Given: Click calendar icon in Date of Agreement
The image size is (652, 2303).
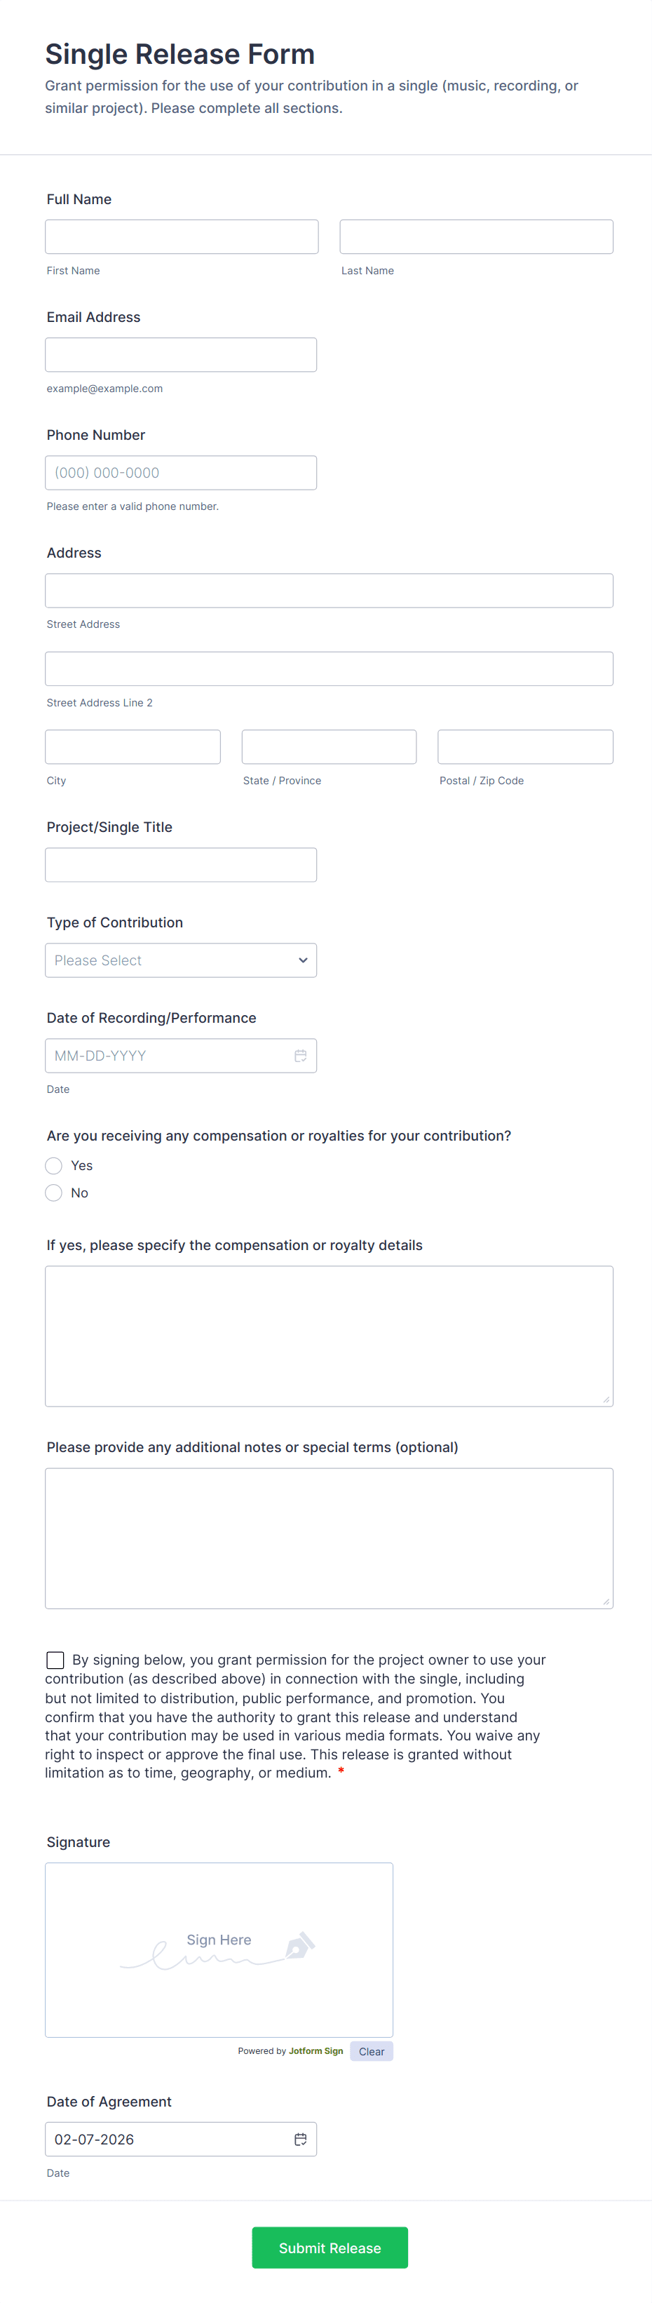Looking at the screenshot, I should 300,2140.
